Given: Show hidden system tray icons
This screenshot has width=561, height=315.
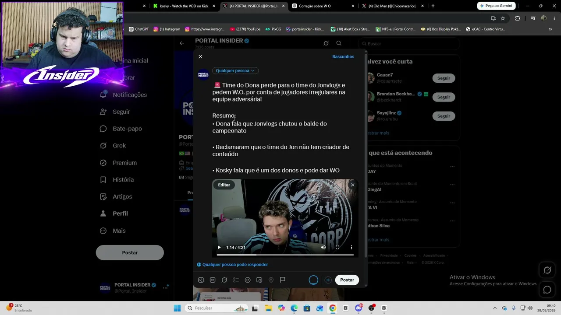Looking at the screenshot, I should [x=495, y=308].
